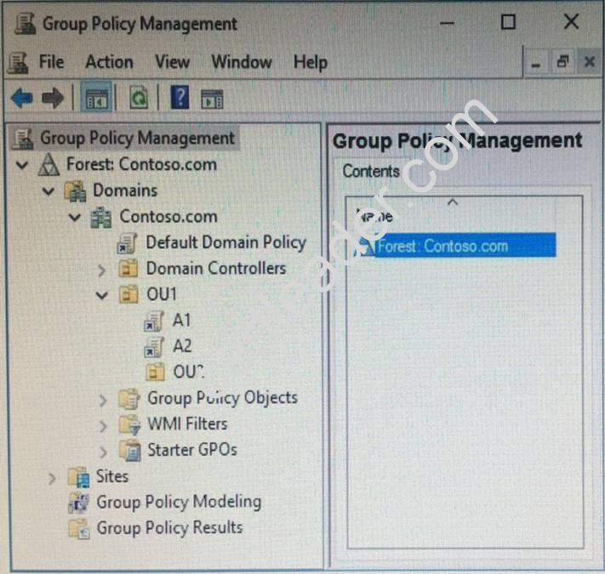The width and height of the screenshot is (605, 574).
Task: Switch to the Contents tab
Action: click(x=371, y=171)
